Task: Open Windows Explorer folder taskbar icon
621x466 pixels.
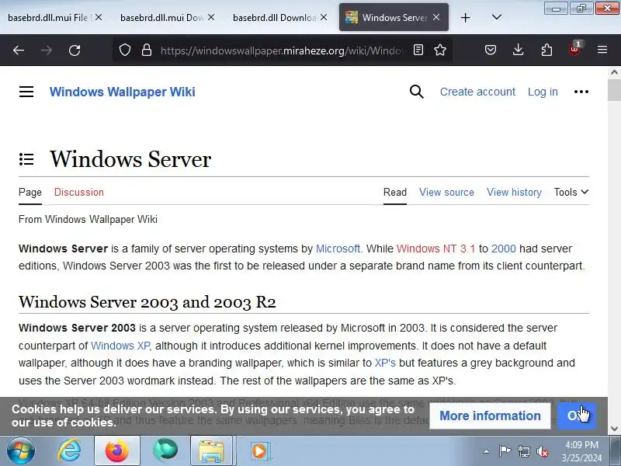Action: pos(211,451)
